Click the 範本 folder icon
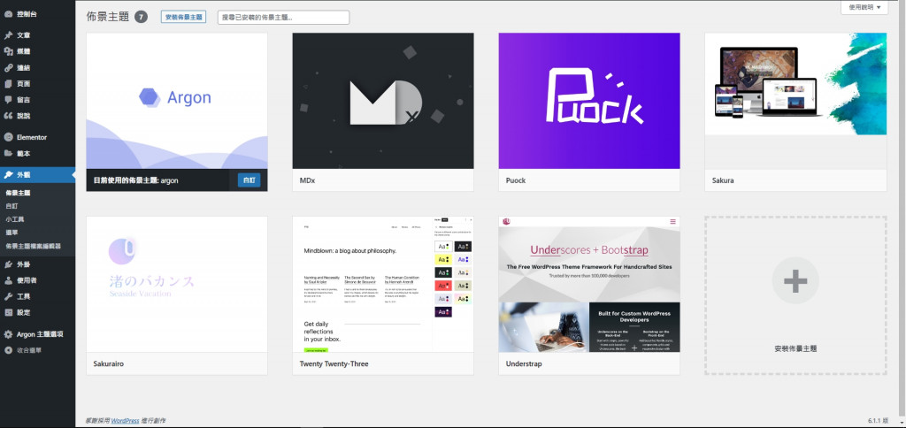This screenshot has height=428, width=906. pos(8,154)
